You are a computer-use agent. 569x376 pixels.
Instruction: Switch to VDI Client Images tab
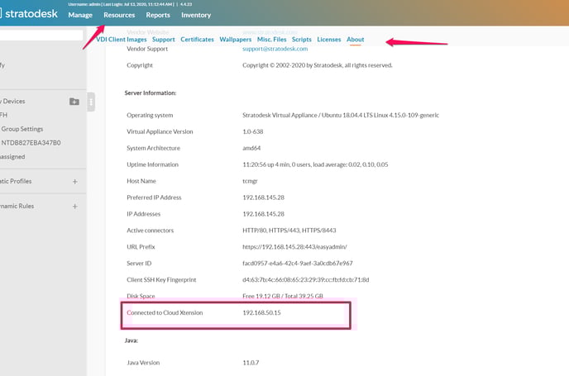pyautogui.click(x=122, y=39)
